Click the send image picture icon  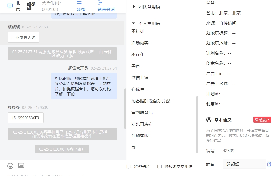21,166
